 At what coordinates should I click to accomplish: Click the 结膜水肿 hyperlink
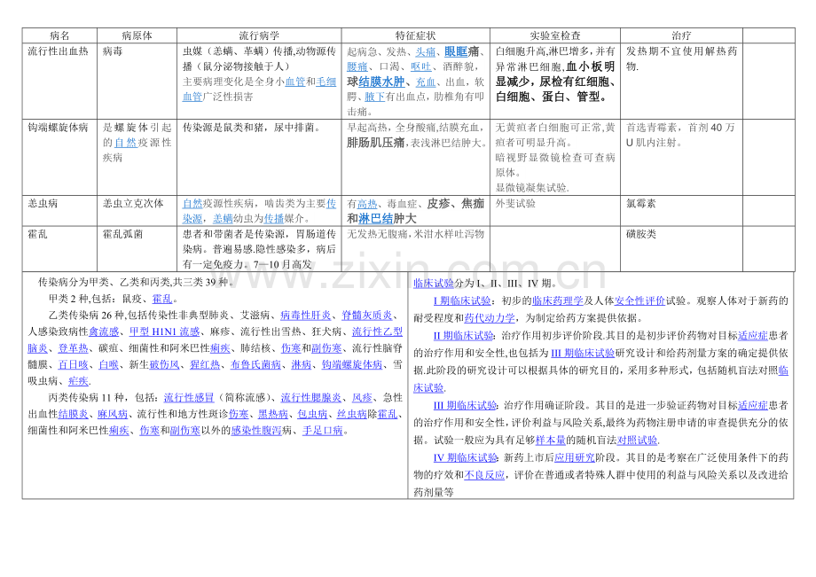(383, 82)
